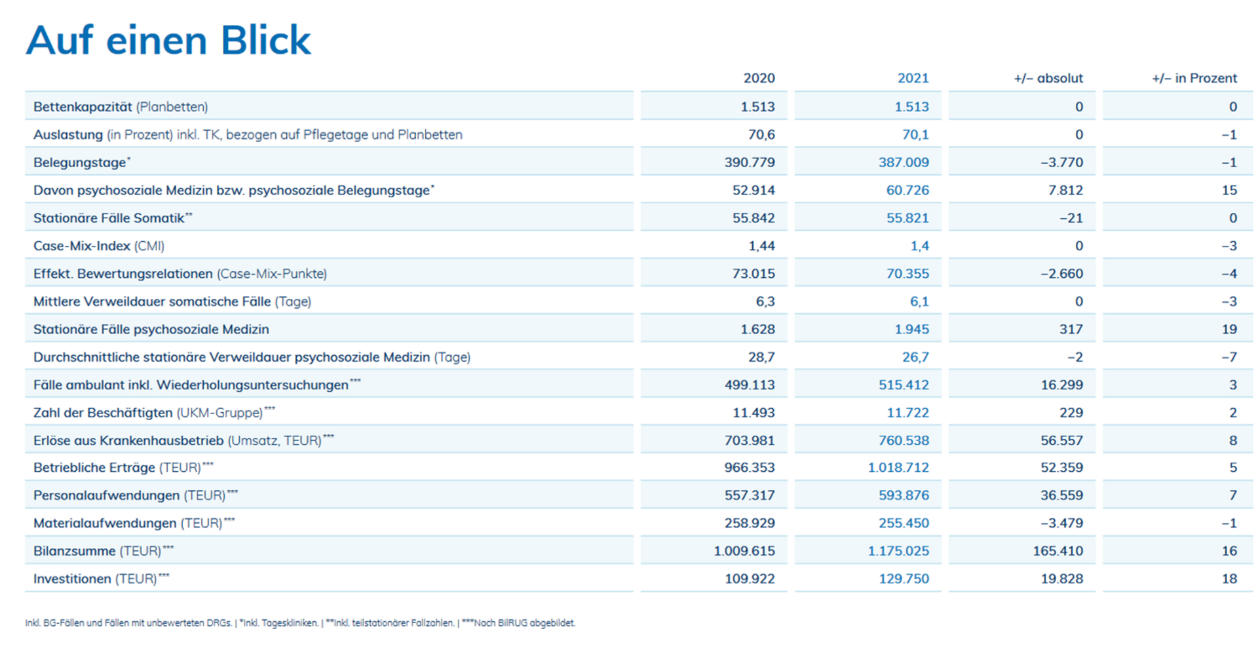1258x654 pixels.
Task: Click 2021 Somatik cases 55.821
Action: (x=907, y=218)
